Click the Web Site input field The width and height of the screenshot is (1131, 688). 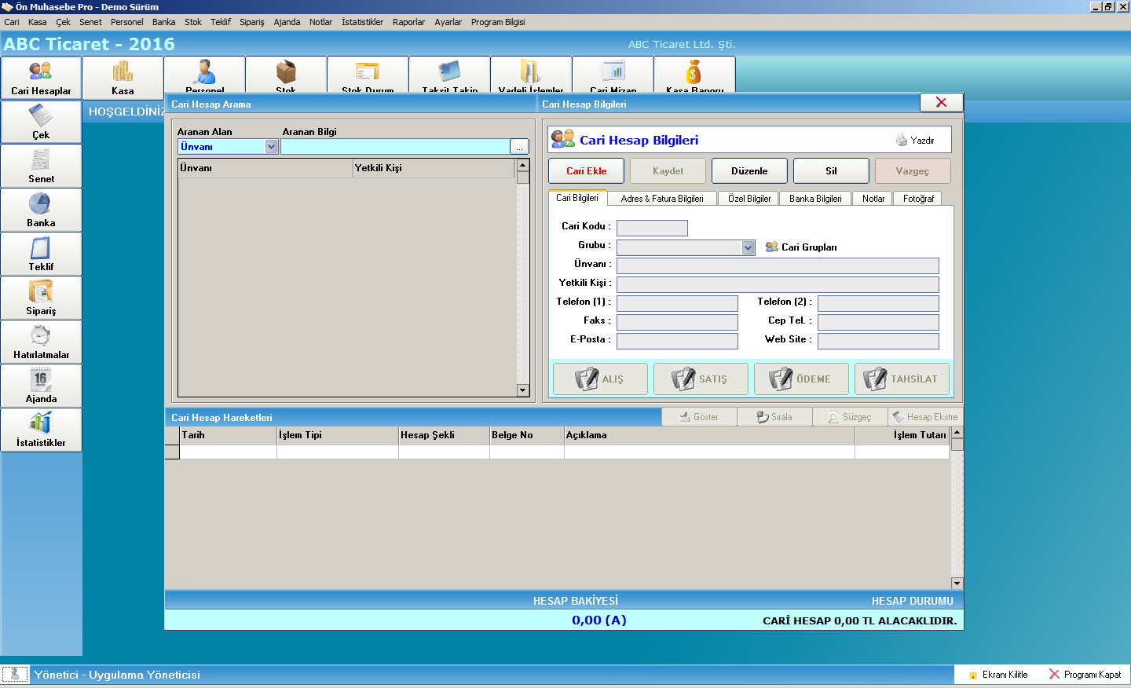pyautogui.click(x=878, y=341)
